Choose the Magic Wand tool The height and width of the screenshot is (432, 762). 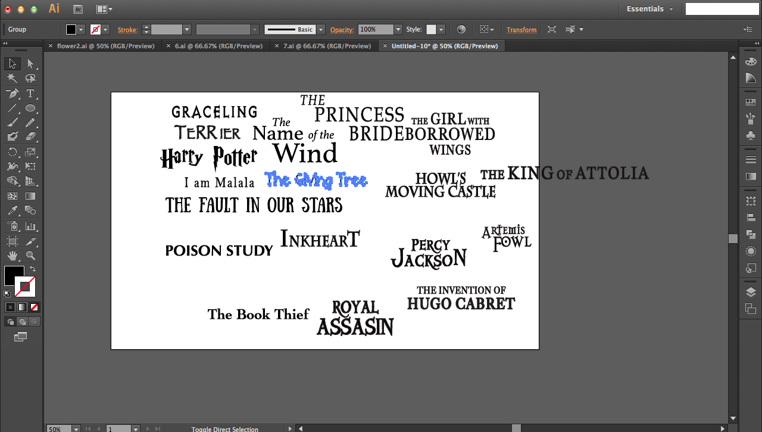pos(13,78)
